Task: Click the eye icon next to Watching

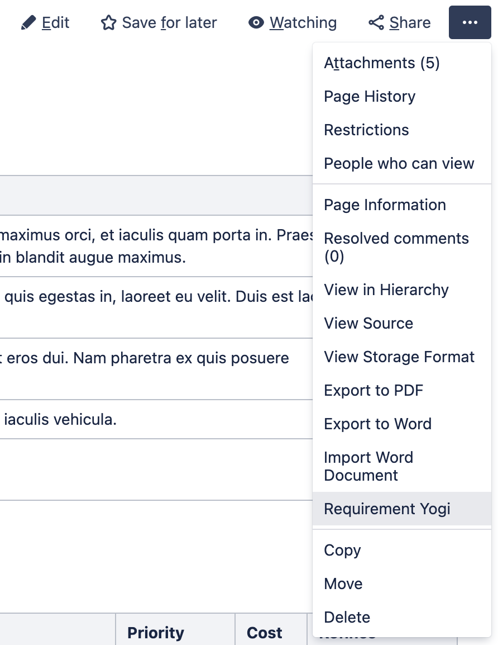Action: (256, 22)
